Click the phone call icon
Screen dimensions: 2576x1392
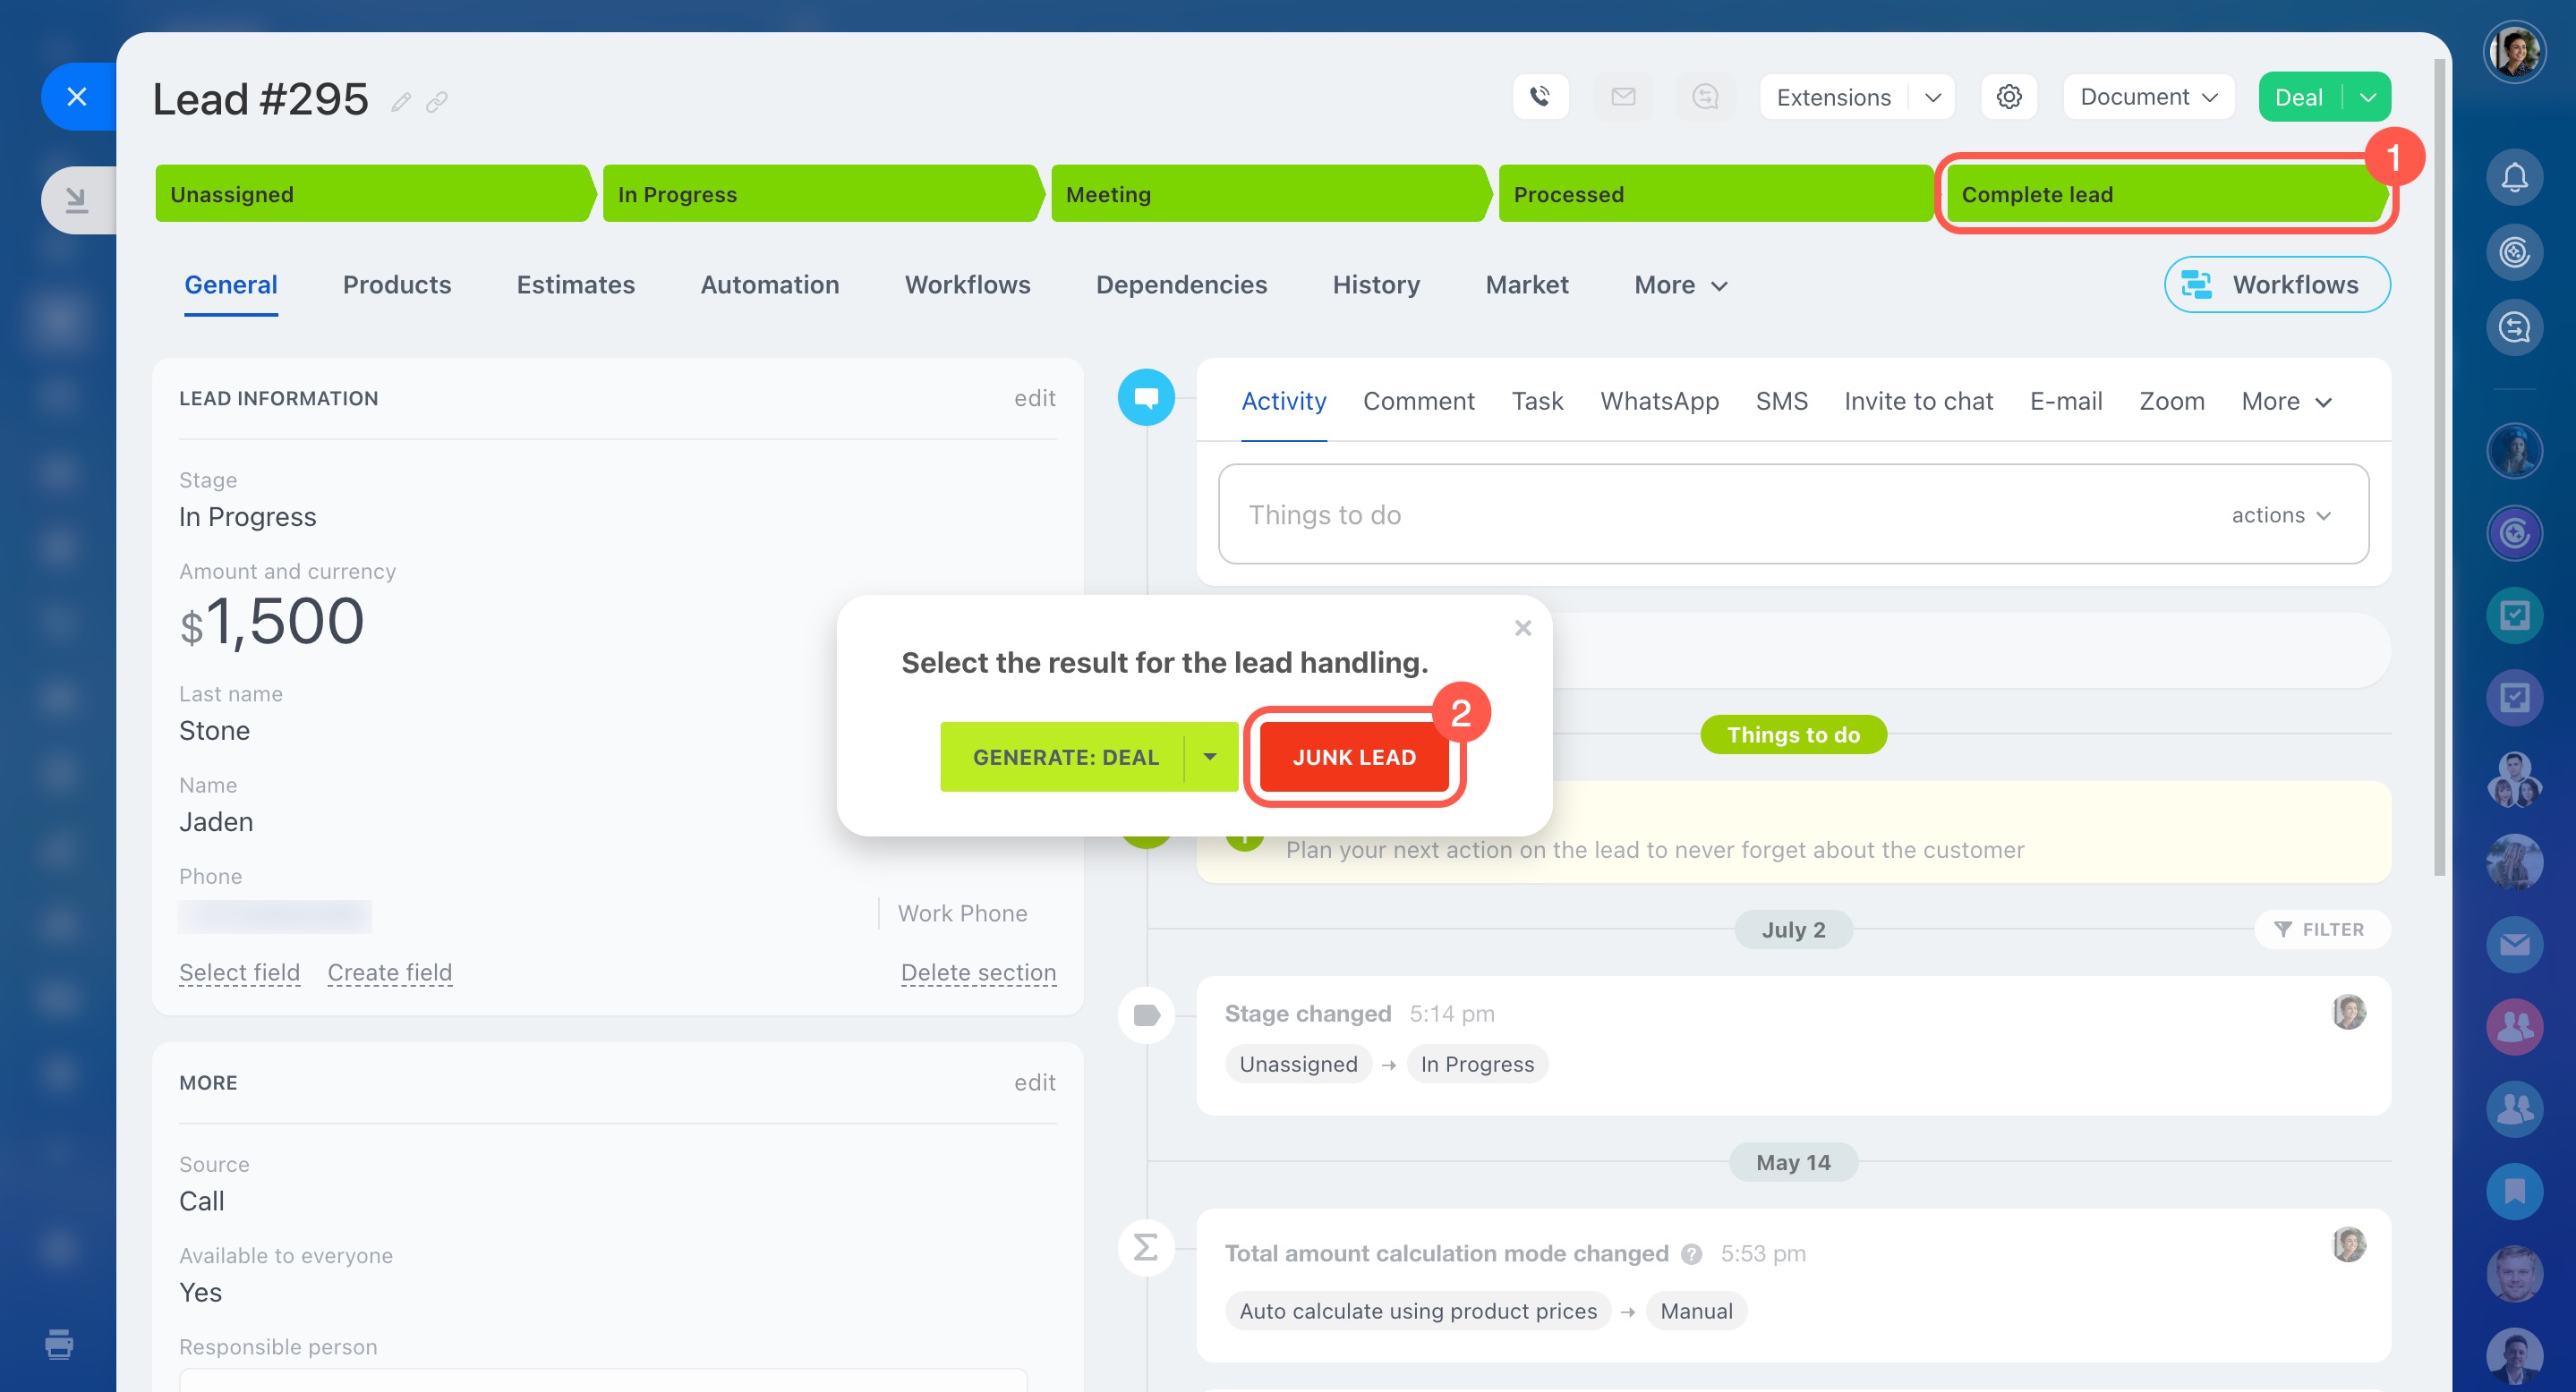1540,97
